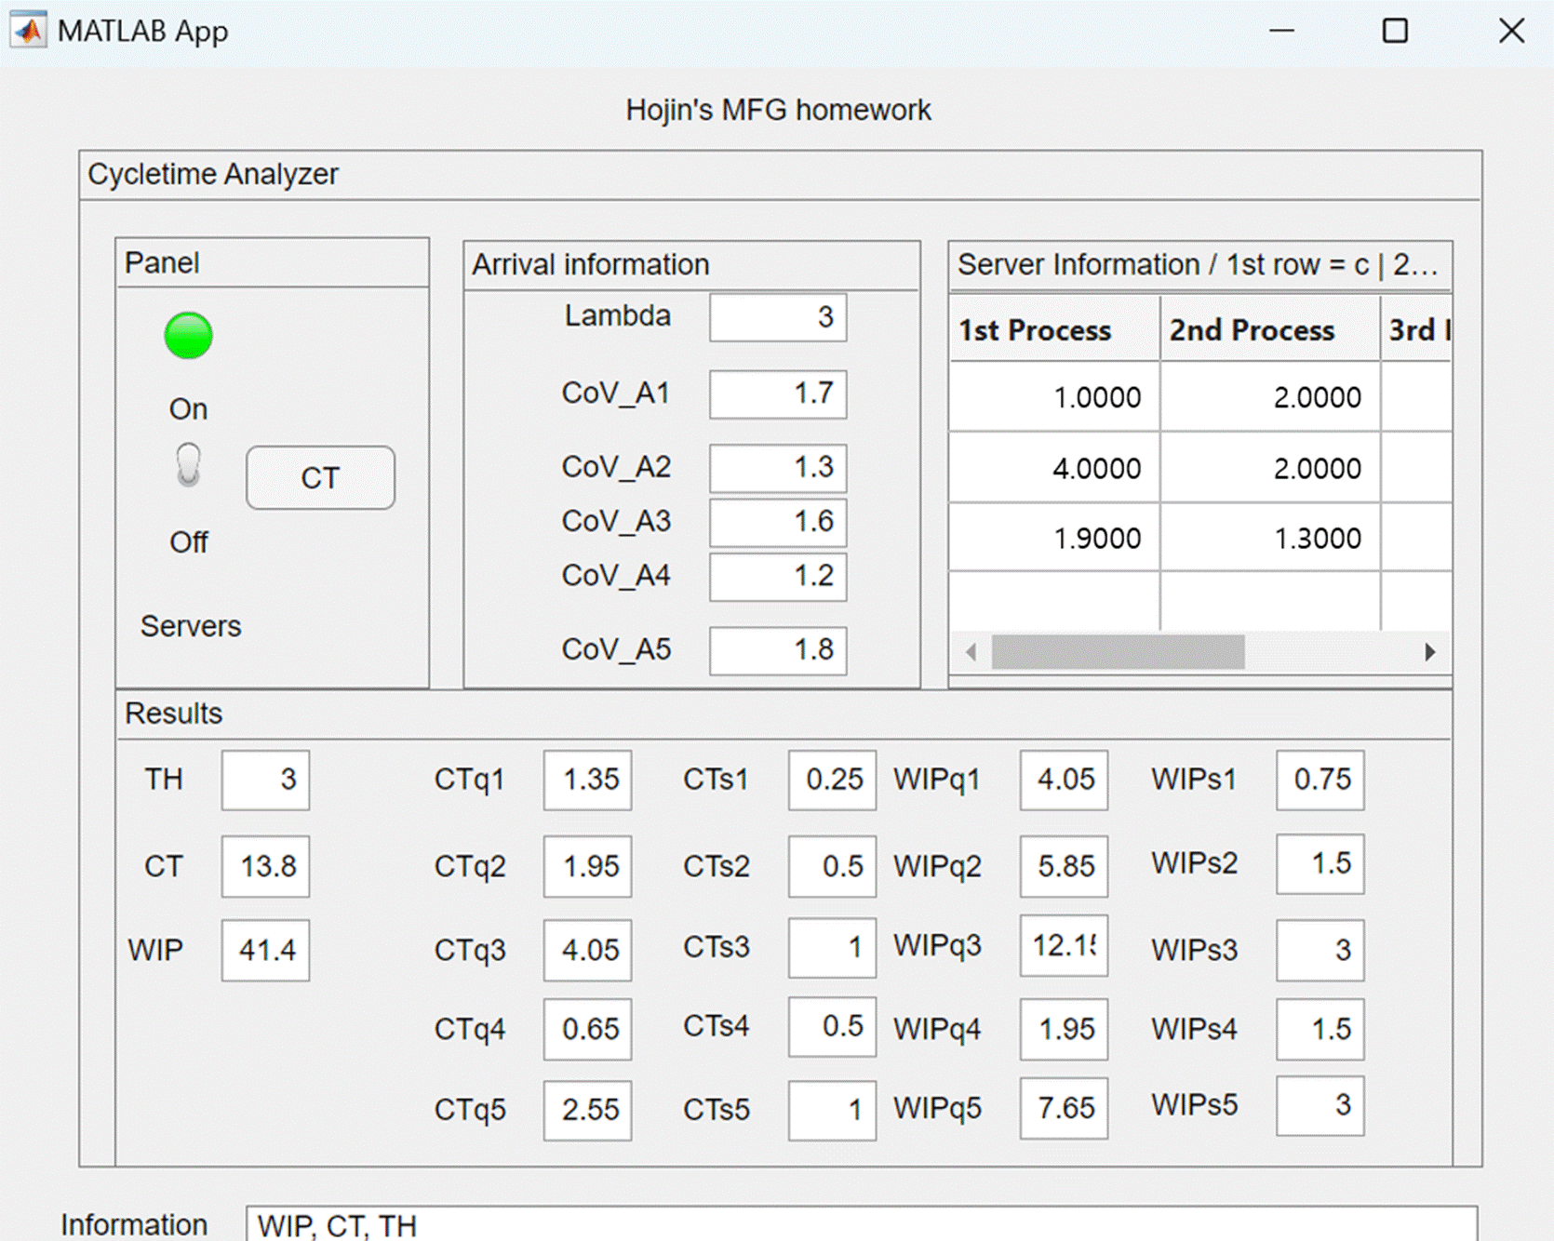Viewport: 1554px width, 1241px height.
Task: Click the WIPs5 result field
Action: 1320,1105
